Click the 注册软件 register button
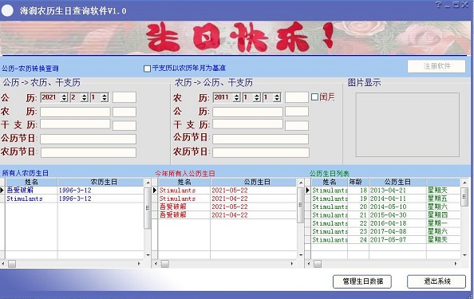This screenshot has height=299, width=474. point(436,66)
